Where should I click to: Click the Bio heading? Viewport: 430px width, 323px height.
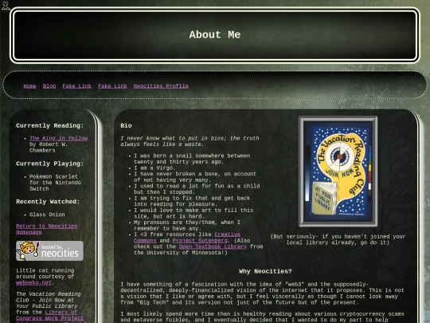[126, 126]
